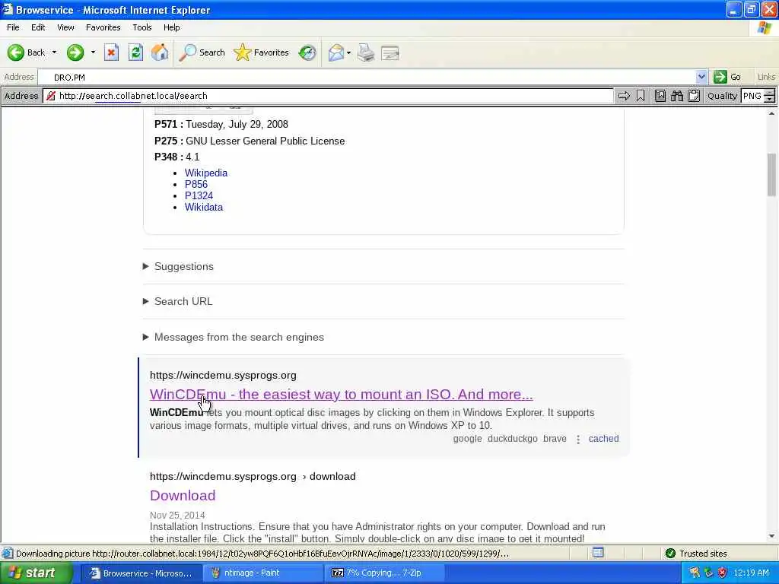Click the Mail envelope toolbar icon
This screenshot has height=584, width=779.
[x=335, y=52]
